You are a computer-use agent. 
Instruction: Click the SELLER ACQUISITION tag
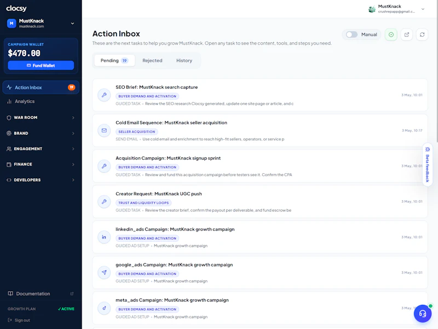(136, 132)
